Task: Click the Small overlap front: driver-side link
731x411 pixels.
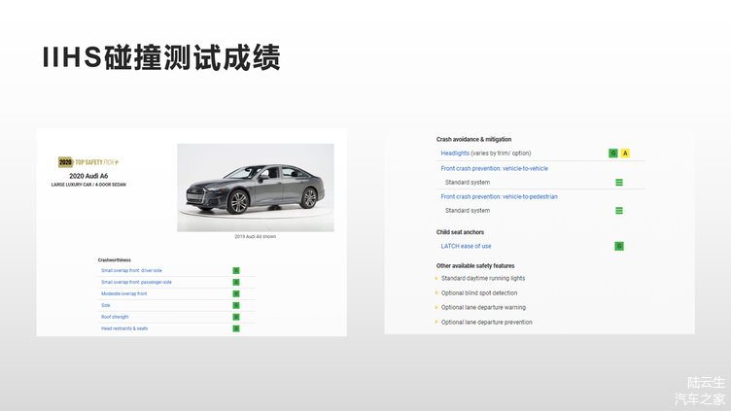Action: tap(131, 270)
